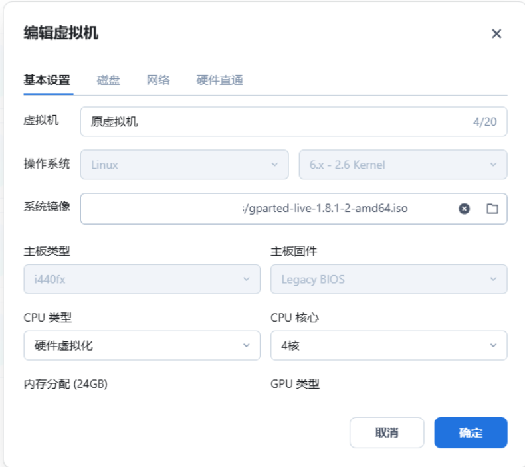Select the 硬件直通 tab

[x=220, y=80]
